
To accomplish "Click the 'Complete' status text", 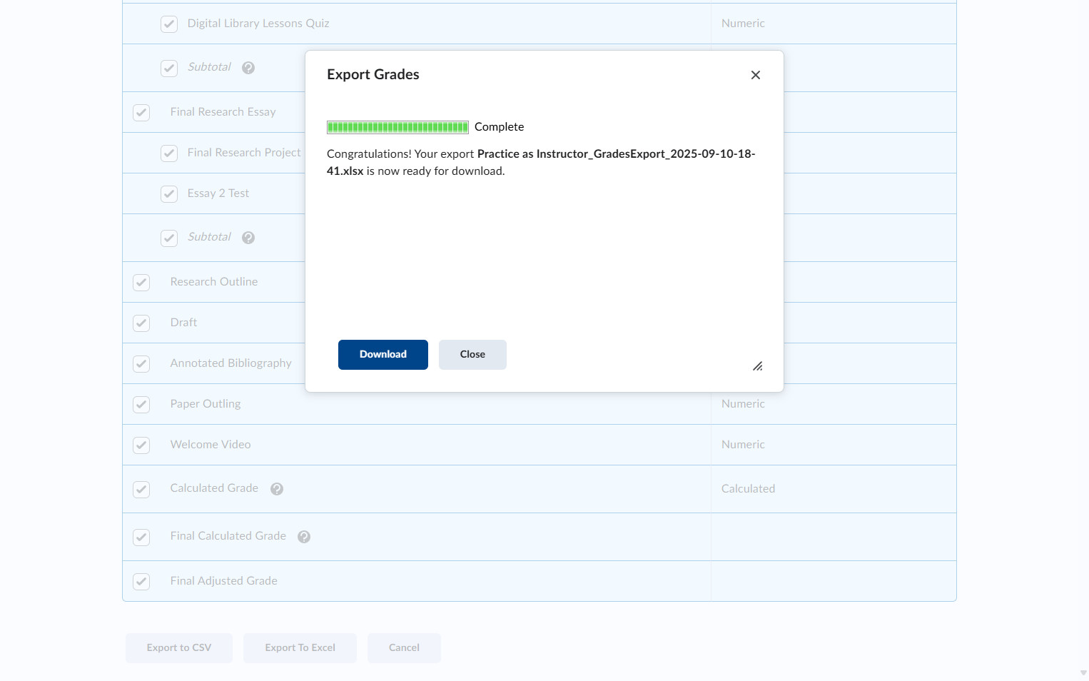I will tap(500, 127).
